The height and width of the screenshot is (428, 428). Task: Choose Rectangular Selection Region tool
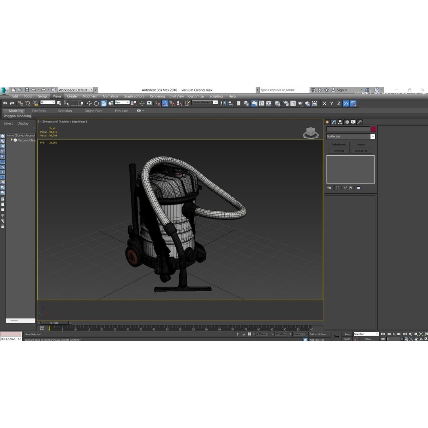click(74, 103)
